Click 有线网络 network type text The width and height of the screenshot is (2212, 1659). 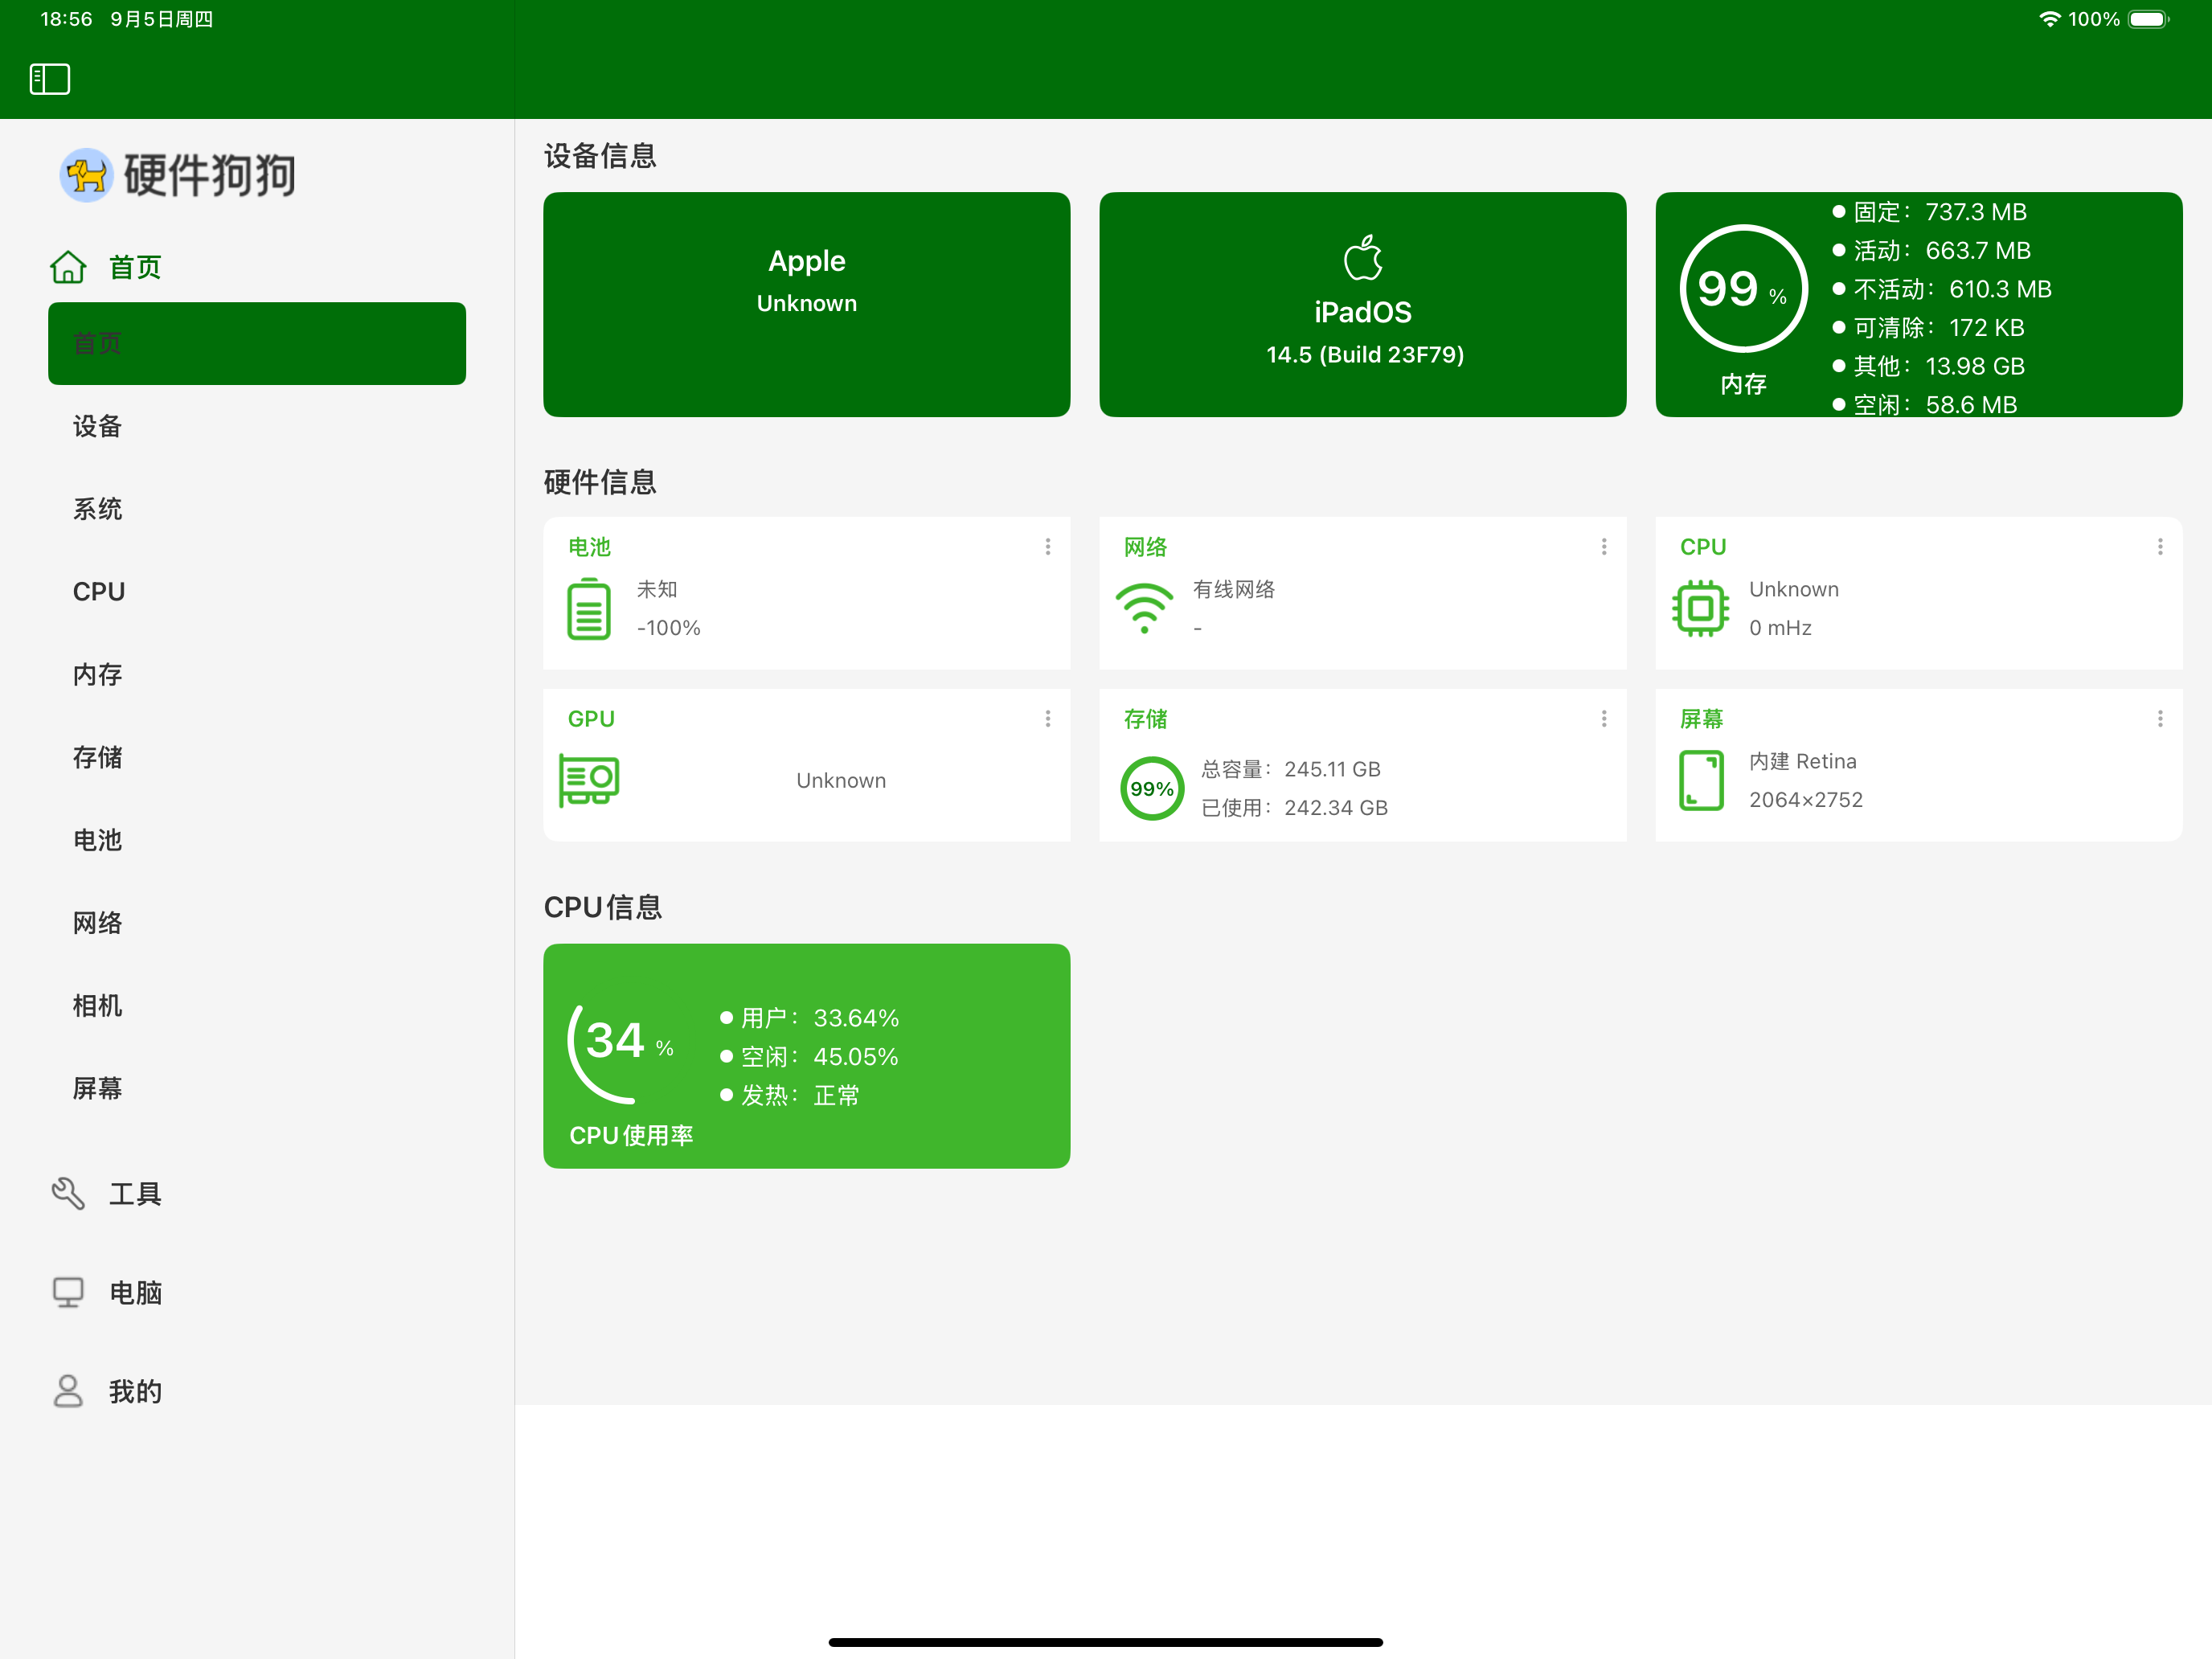(x=1233, y=589)
